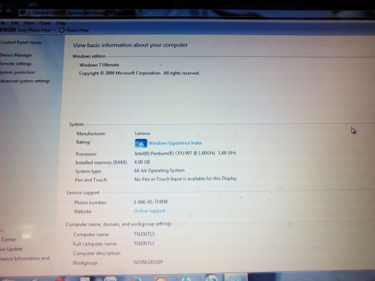Click Control Panel in the address breadcrumb

[46, 13]
